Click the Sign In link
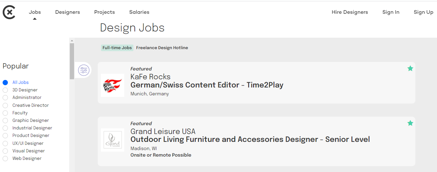Viewport: 437px width, 172px height. pos(391,12)
